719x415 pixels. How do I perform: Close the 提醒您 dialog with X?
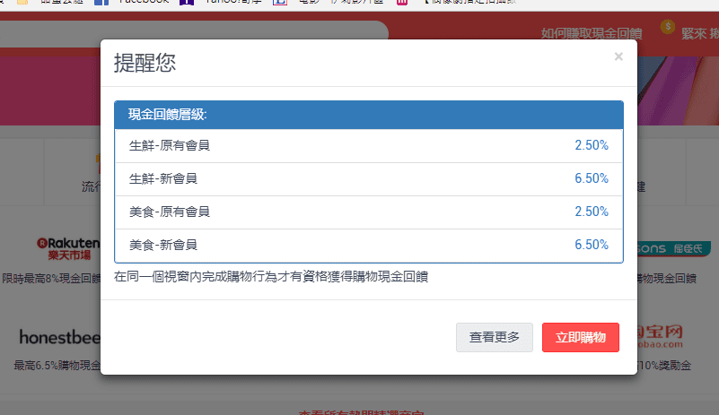618,56
